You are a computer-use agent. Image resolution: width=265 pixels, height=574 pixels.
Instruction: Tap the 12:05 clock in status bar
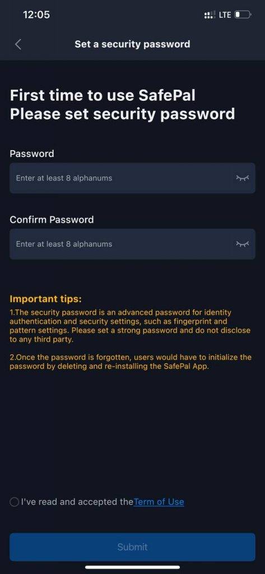[36, 15]
